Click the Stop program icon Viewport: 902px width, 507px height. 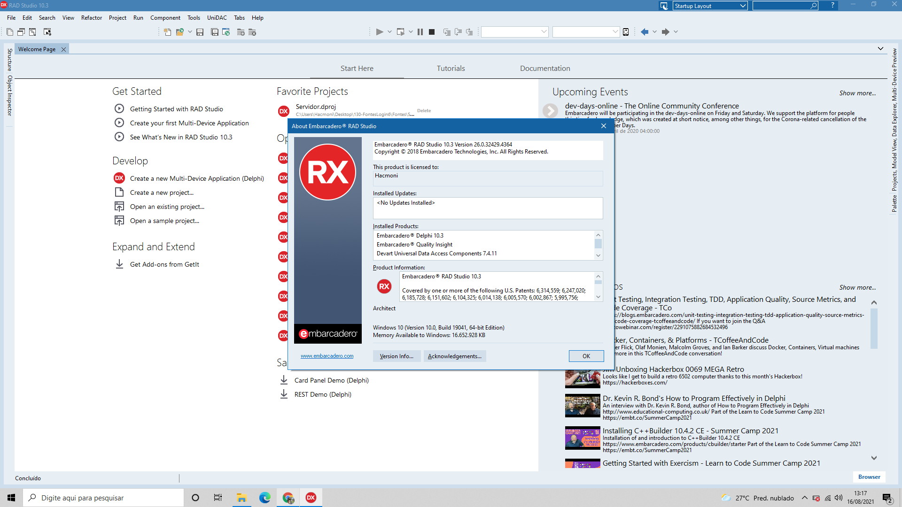[x=432, y=32]
